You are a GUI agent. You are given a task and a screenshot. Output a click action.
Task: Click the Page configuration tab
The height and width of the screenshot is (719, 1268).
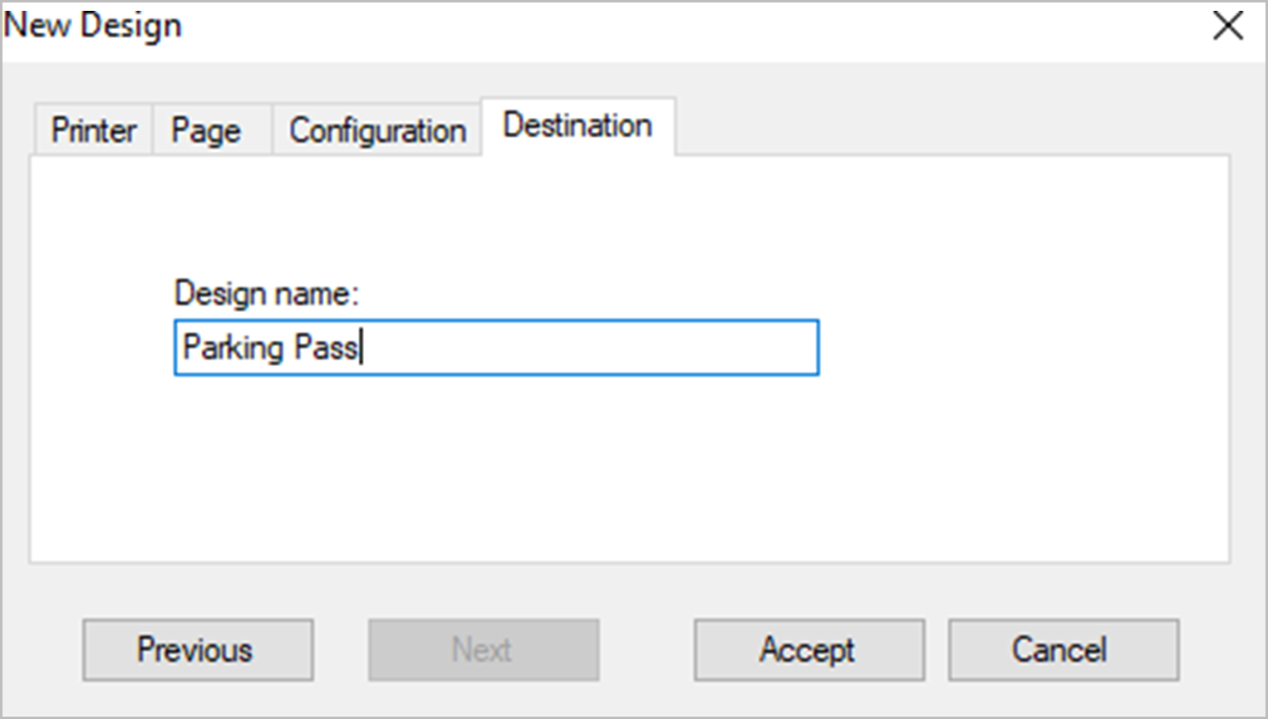tap(205, 130)
